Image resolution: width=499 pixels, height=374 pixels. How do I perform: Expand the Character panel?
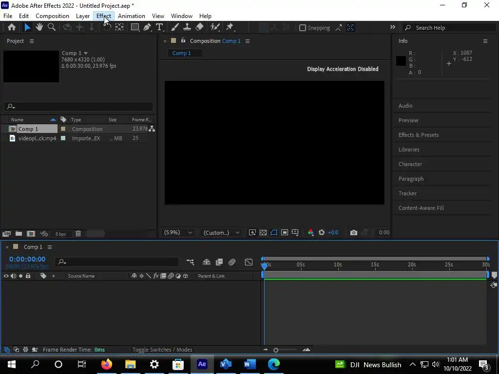pos(410,164)
